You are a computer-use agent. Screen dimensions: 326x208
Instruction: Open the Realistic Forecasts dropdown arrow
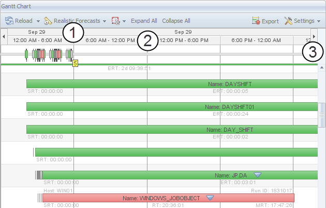point(105,21)
